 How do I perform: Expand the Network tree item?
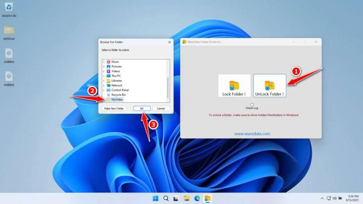click(103, 85)
